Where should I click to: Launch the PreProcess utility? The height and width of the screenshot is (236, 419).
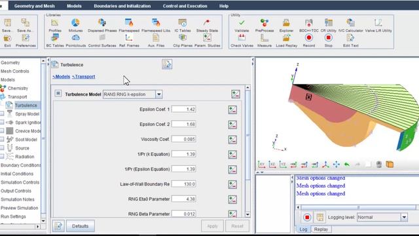click(x=264, y=26)
